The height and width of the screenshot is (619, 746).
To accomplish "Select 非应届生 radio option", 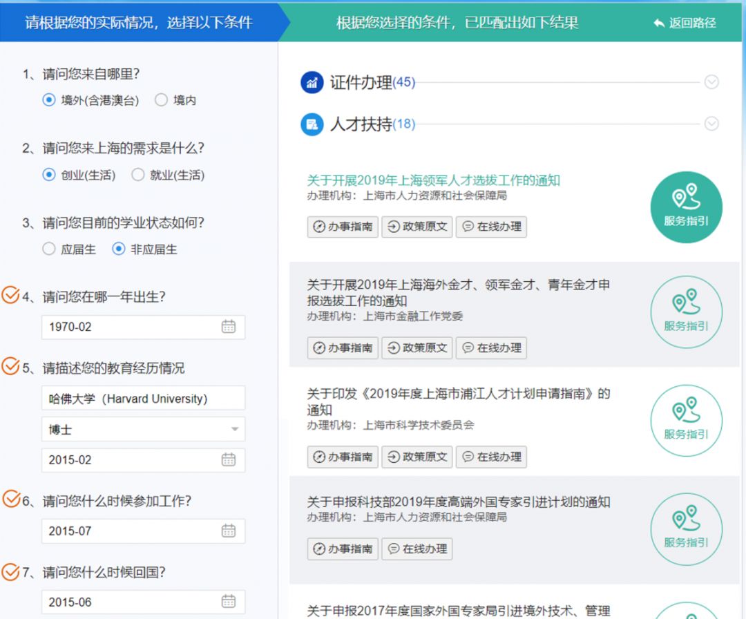I will coord(119,249).
